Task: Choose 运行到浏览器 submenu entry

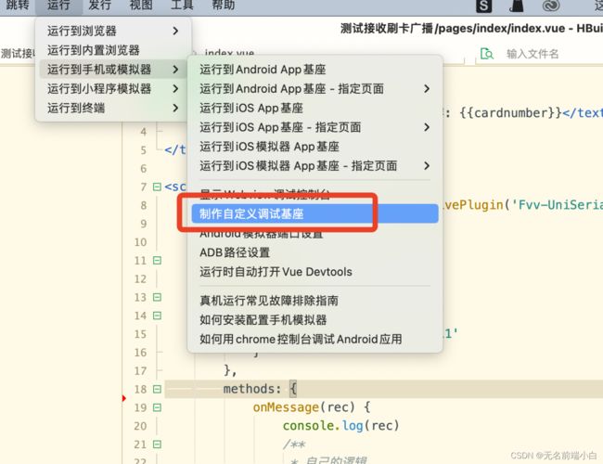Action: tap(113, 31)
